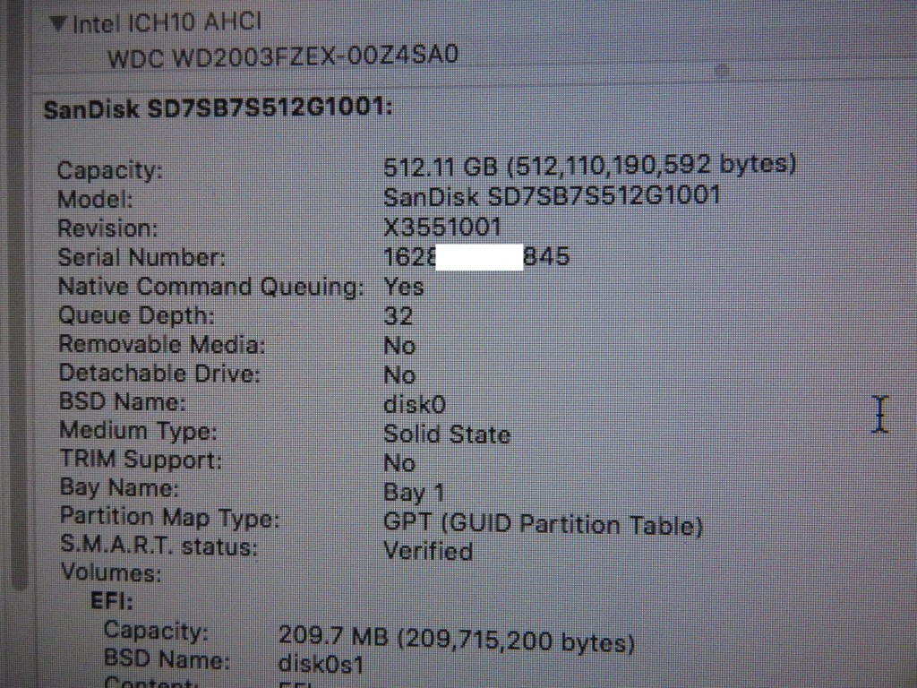Image resolution: width=917 pixels, height=688 pixels.
Task: Collapse the Intel ICH10 AHCI disclosure triangle
Action: click(x=57, y=22)
